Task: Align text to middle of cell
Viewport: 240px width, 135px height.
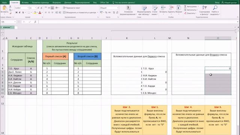Action: click(49, 8)
